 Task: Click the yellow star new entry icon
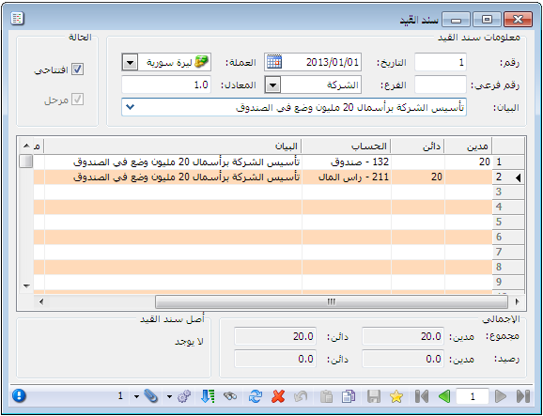tap(396, 396)
